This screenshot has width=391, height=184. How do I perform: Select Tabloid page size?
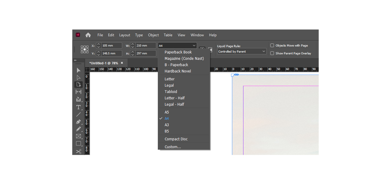[184, 92]
